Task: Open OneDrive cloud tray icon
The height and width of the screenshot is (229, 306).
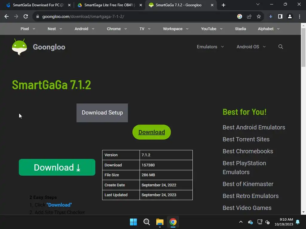Action: tap(250, 222)
